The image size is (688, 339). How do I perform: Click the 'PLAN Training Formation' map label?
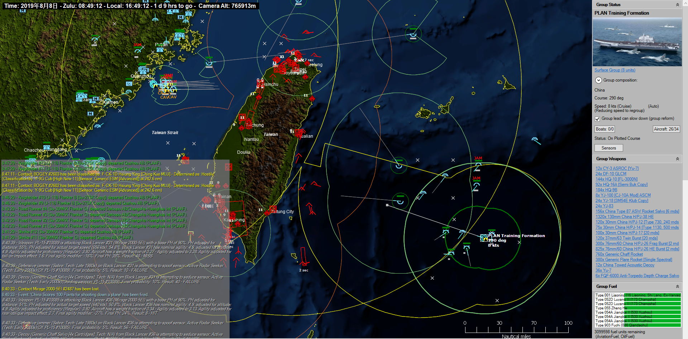(516, 236)
